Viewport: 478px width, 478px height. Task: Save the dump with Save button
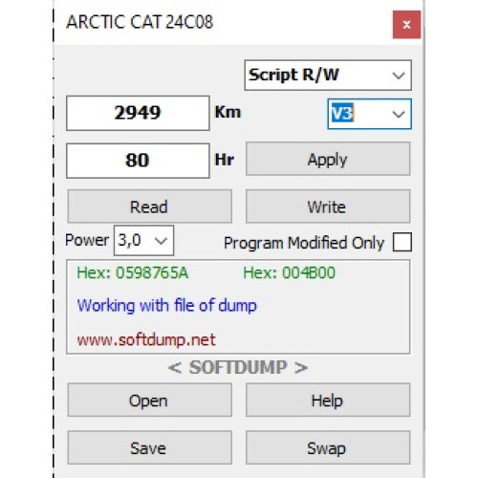click(x=149, y=447)
